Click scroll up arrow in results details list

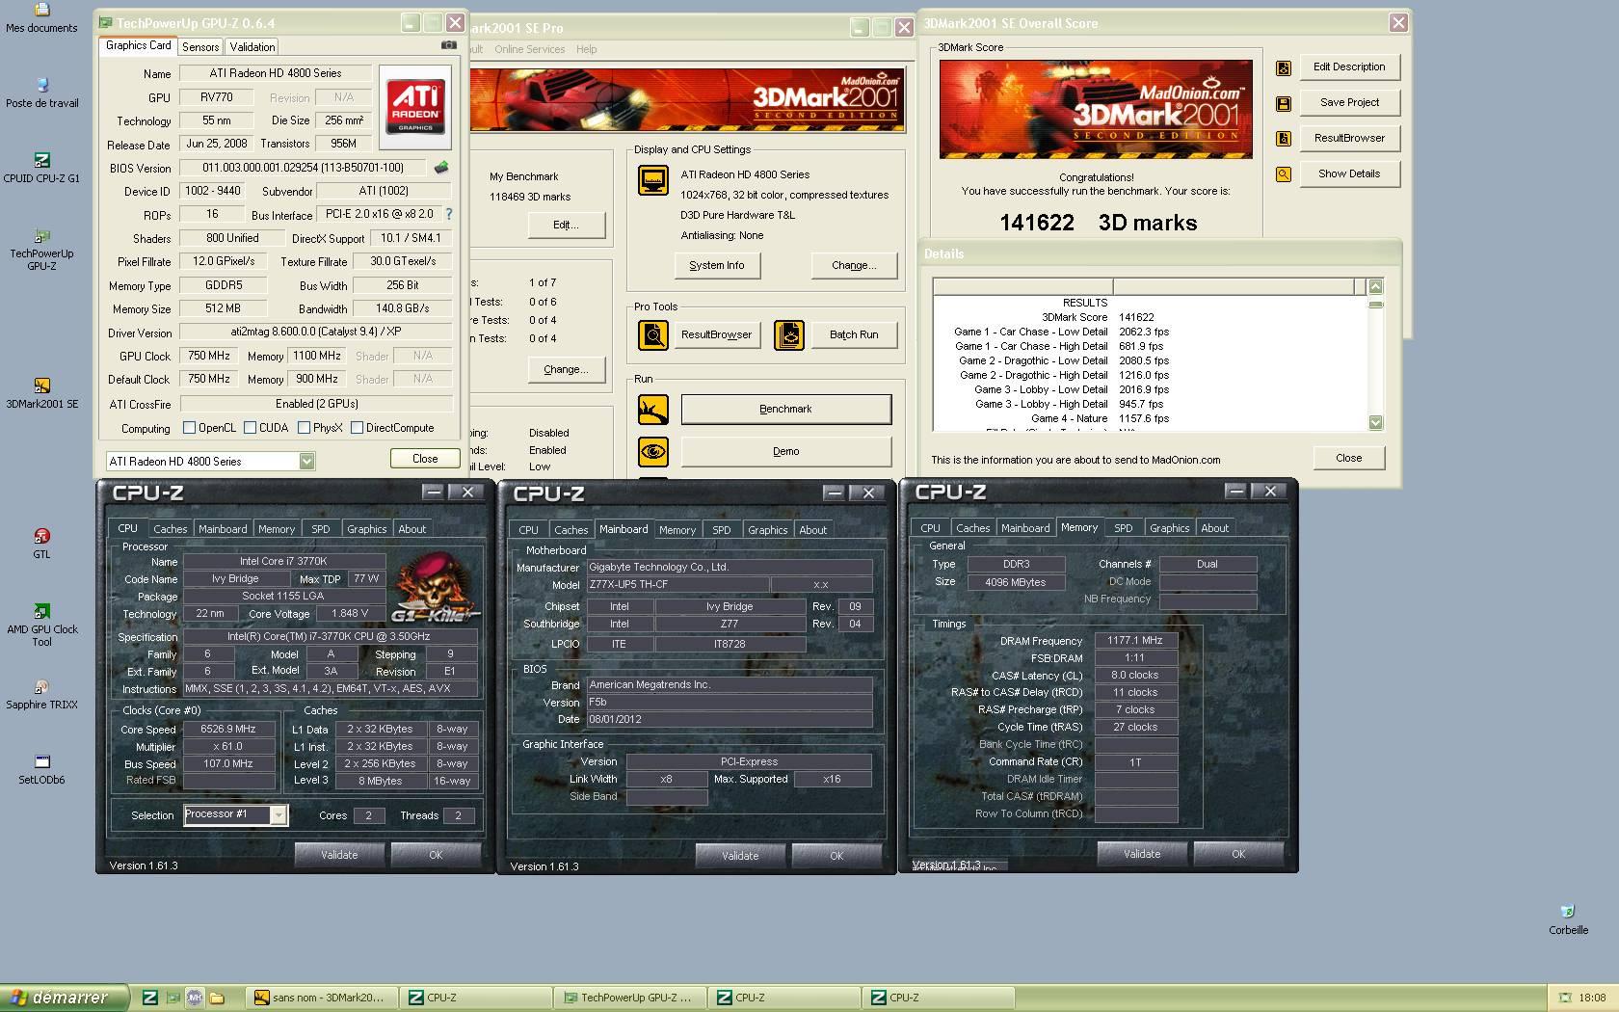coord(1375,286)
